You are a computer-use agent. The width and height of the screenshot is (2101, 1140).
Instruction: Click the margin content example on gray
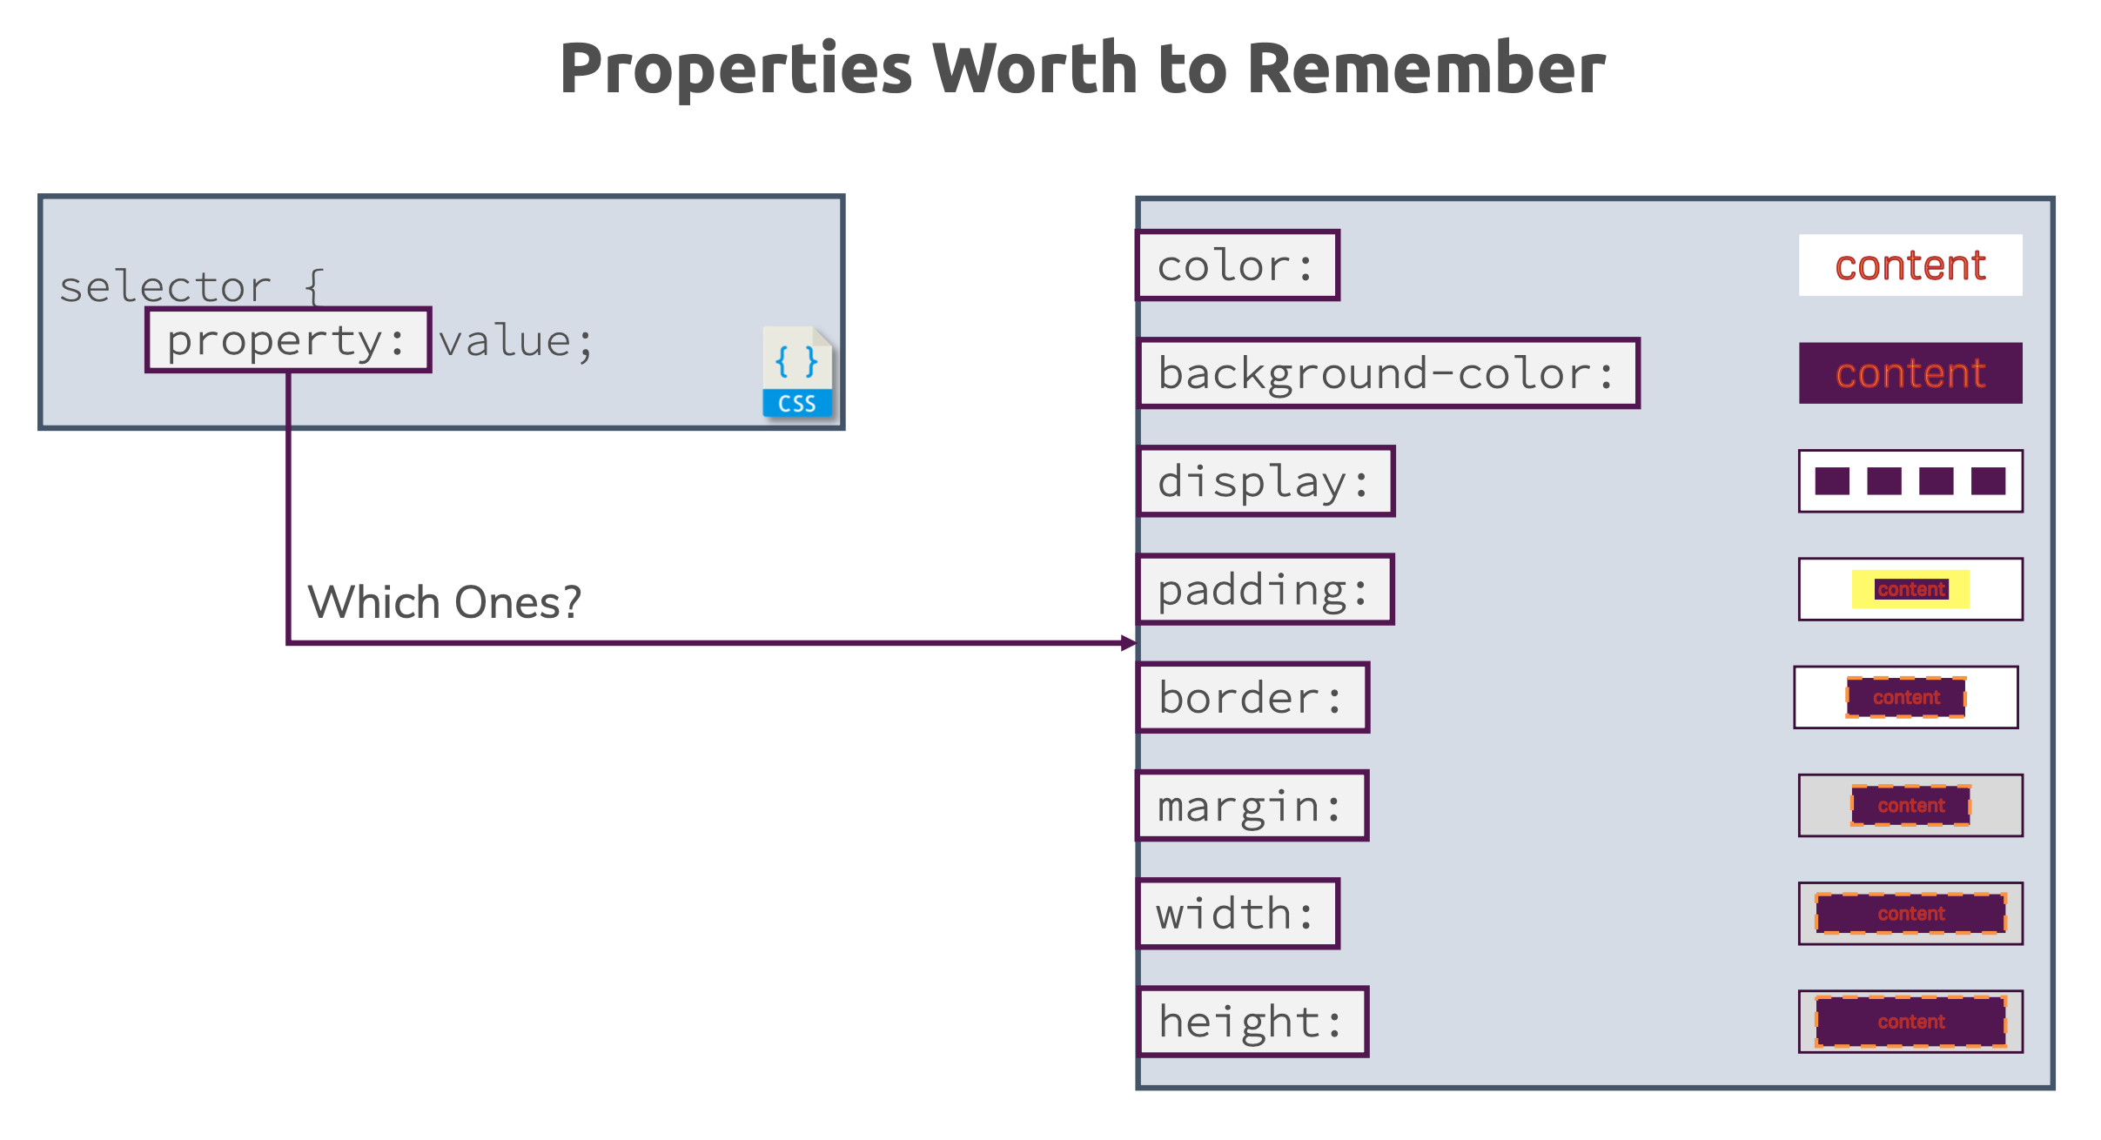[1910, 805]
